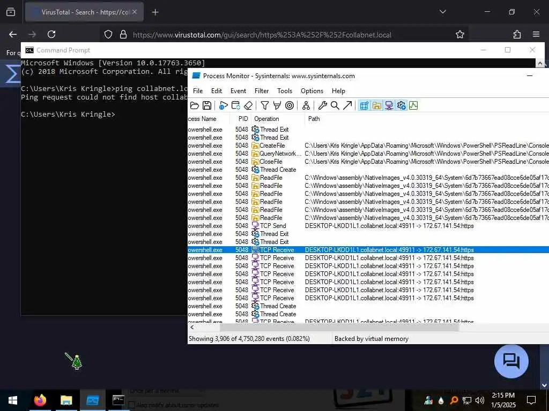Reload the VirusTotal page
549x411 pixels.
(51, 34)
